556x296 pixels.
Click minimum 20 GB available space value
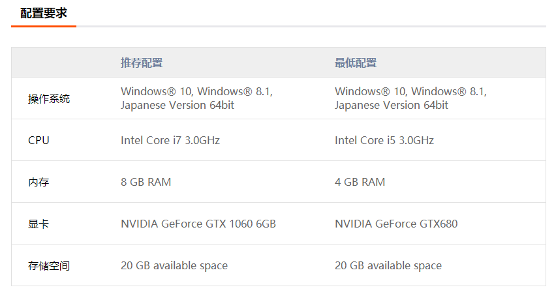pos(388,265)
